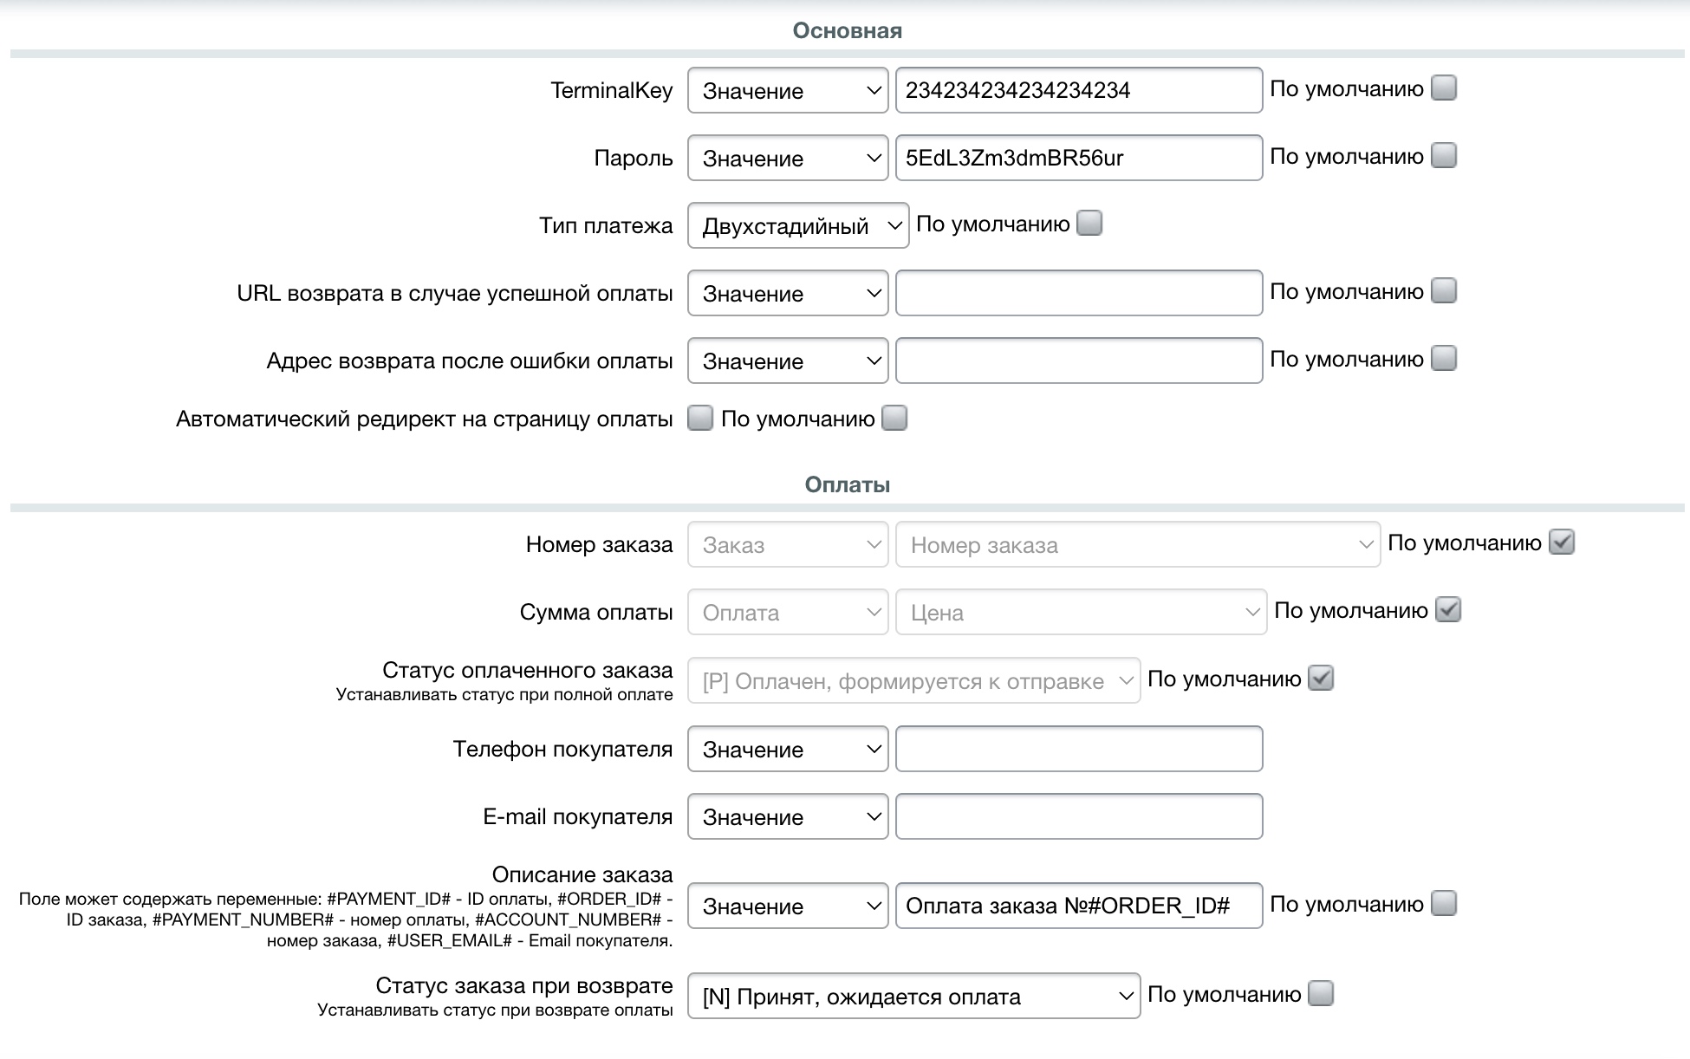
Task: Click the TerminalKey value field
Action: coord(1078,90)
